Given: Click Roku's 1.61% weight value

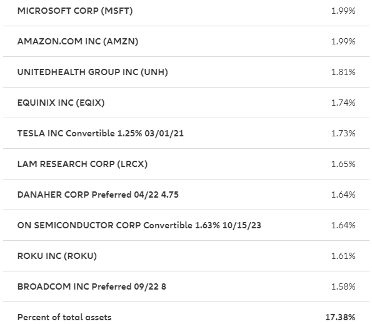Looking at the screenshot, I should coord(343,256).
